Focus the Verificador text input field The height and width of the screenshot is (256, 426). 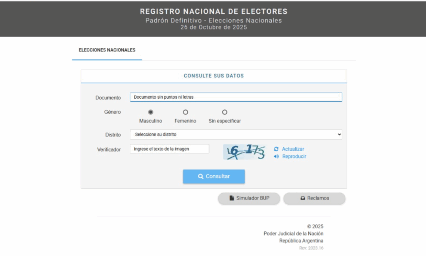[x=169, y=149]
